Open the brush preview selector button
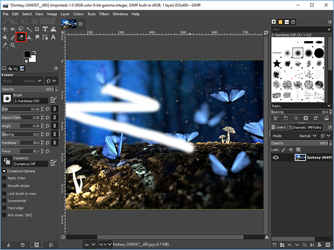 (7, 99)
